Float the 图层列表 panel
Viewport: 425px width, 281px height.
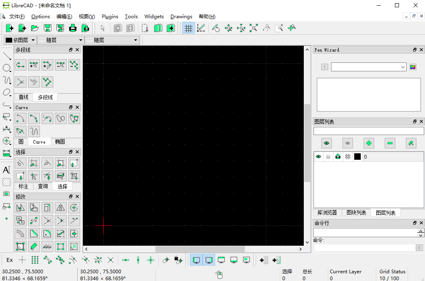point(415,122)
